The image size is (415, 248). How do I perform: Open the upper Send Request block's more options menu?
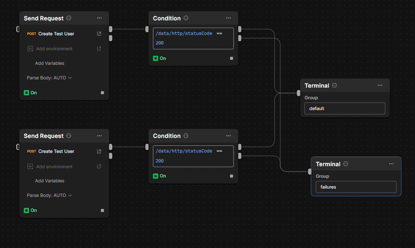[x=99, y=18]
